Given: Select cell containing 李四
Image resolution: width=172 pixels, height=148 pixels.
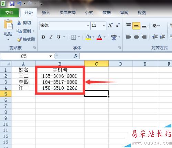Looking at the screenshot, I should pyautogui.click(x=23, y=82).
